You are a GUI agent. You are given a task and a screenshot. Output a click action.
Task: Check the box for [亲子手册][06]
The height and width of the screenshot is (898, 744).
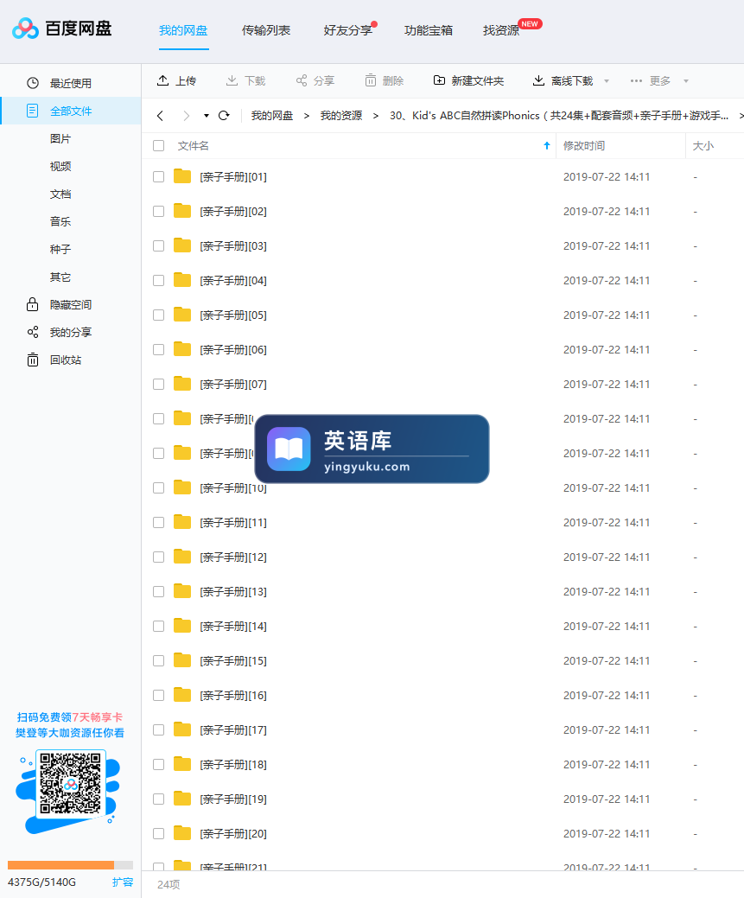pos(159,349)
